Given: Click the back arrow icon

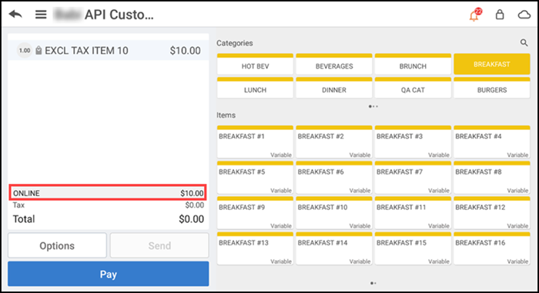Looking at the screenshot, I should pos(15,15).
